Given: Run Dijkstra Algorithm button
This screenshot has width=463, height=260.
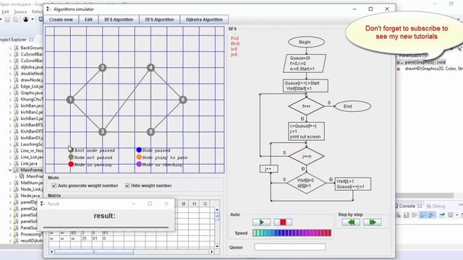Looking at the screenshot, I should pos(204,19).
